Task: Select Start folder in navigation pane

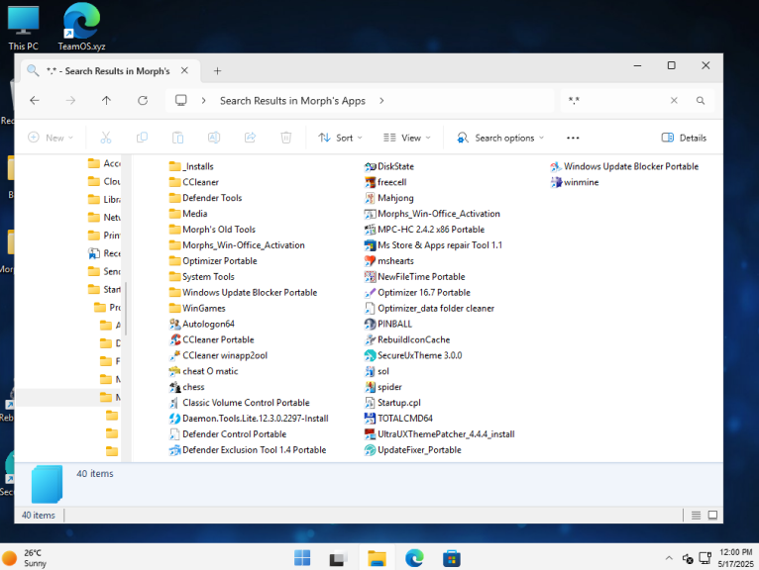Action: click(105, 290)
